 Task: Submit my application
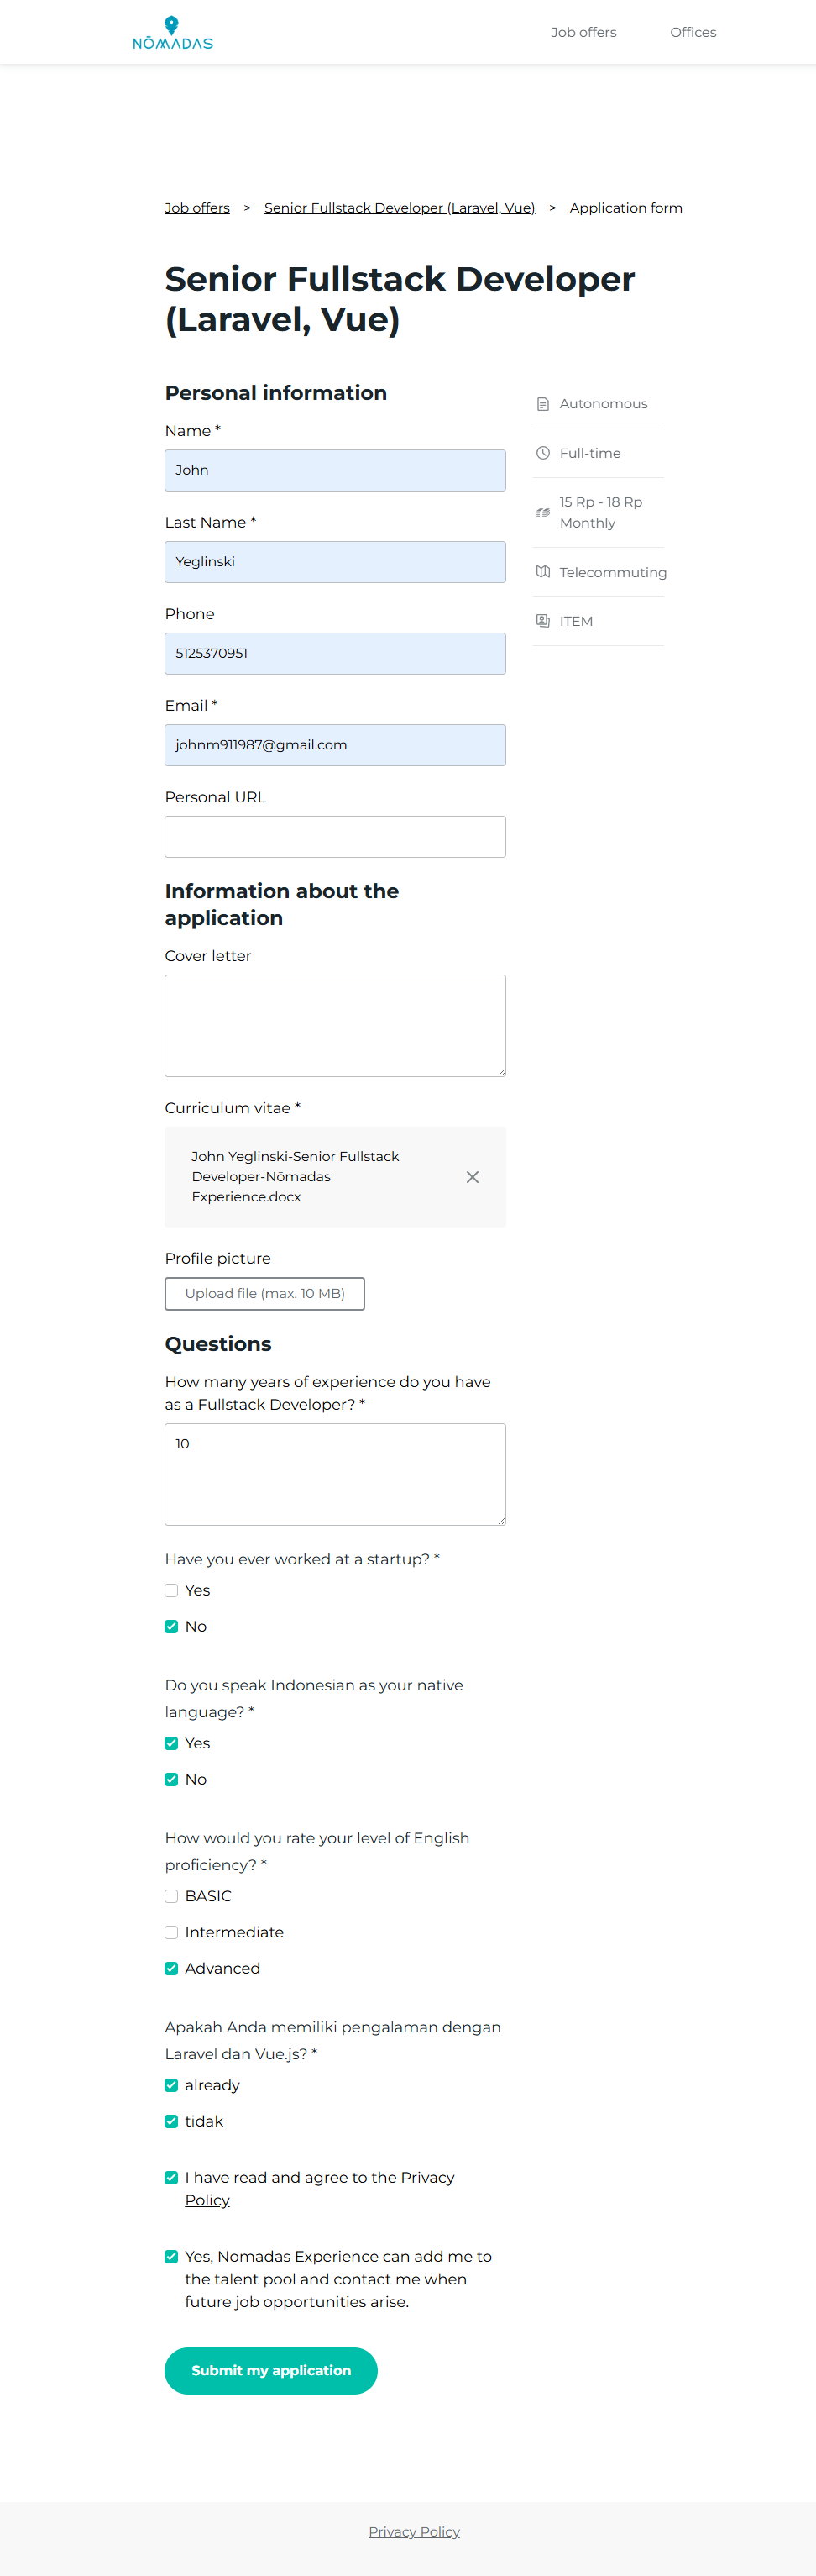[270, 2370]
